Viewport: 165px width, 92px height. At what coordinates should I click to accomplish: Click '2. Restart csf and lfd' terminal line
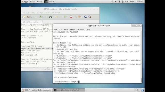point(65,49)
